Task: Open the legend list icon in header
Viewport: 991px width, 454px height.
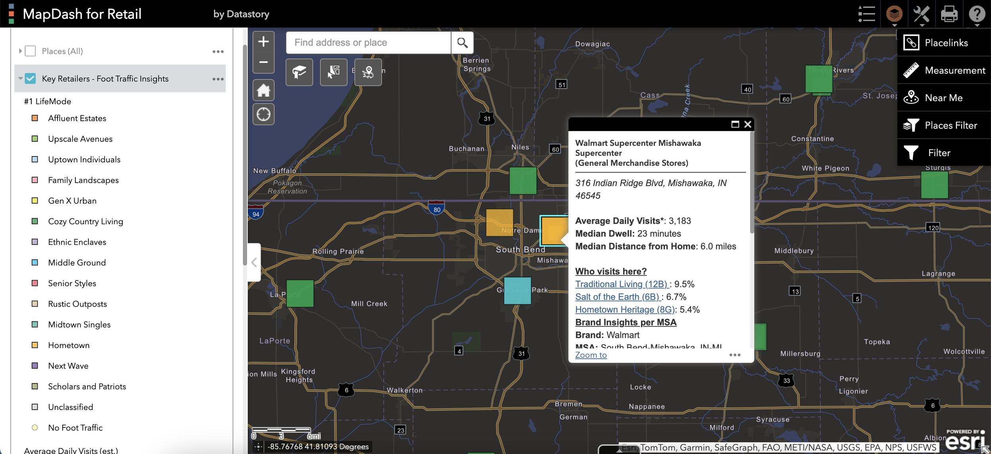Action: (866, 14)
